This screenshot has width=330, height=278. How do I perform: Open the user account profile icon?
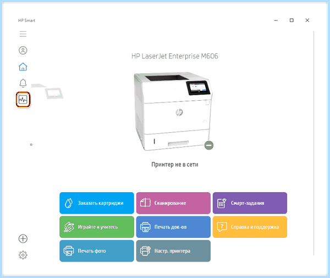23,50
